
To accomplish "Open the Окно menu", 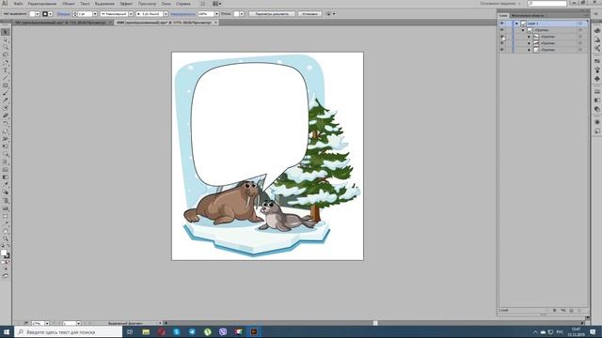I will (166, 4).
